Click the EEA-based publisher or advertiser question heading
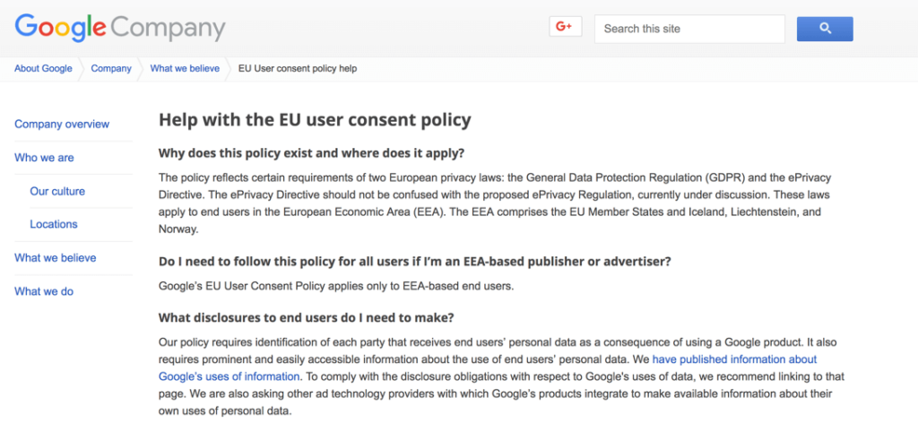The image size is (918, 432). pyautogui.click(x=414, y=261)
